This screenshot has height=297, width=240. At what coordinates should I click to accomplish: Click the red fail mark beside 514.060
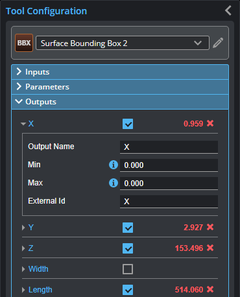[210, 289]
